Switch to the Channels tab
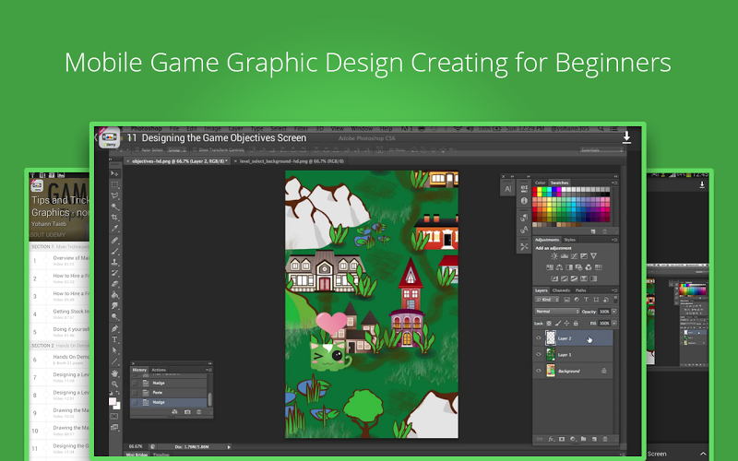738x461 pixels. click(x=561, y=290)
